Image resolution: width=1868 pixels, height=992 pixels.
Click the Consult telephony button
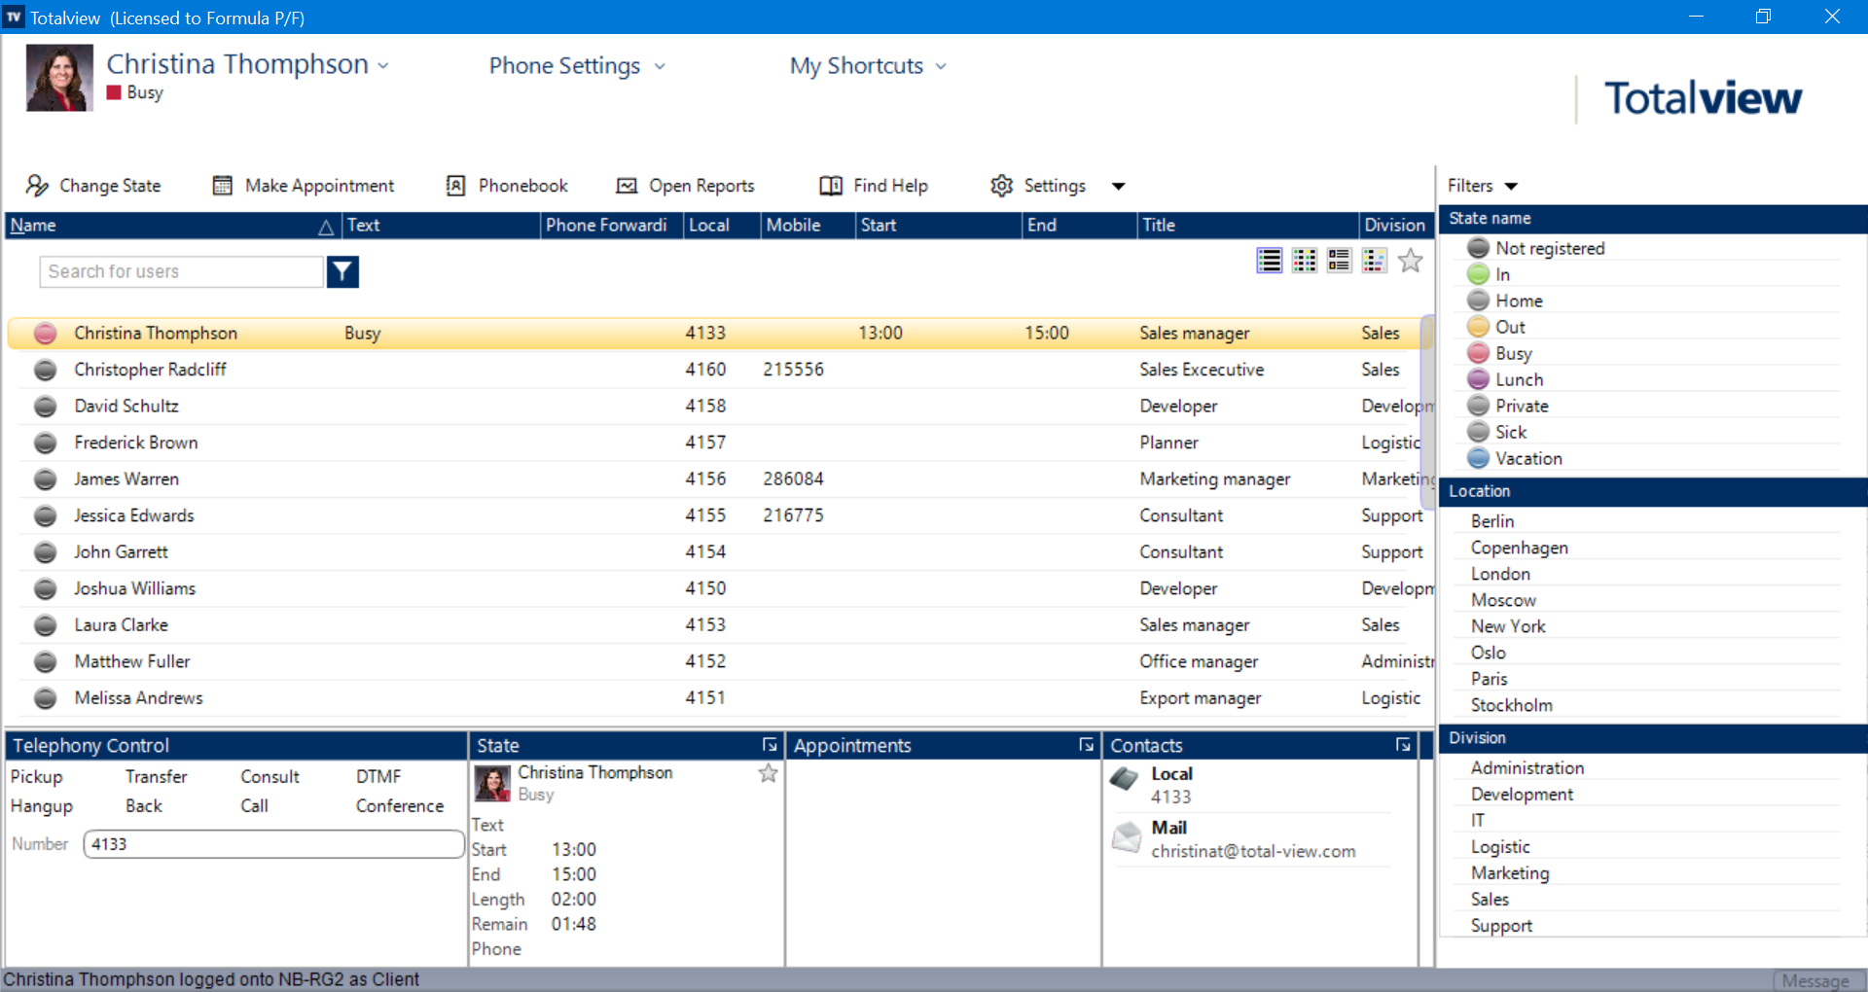click(270, 777)
